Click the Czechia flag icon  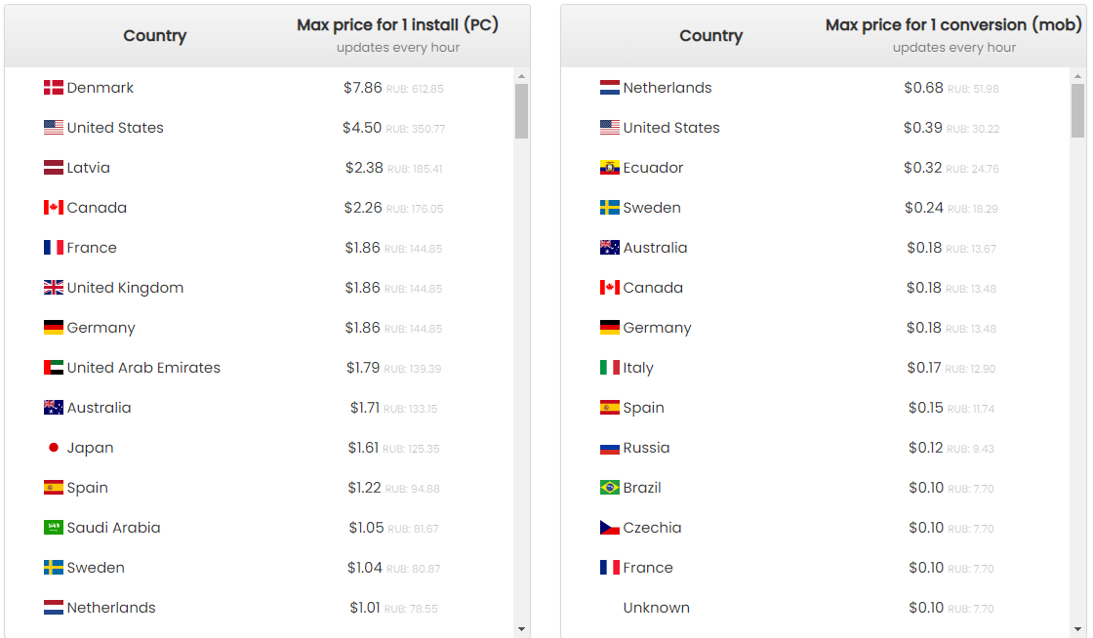pyautogui.click(x=610, y=528)
